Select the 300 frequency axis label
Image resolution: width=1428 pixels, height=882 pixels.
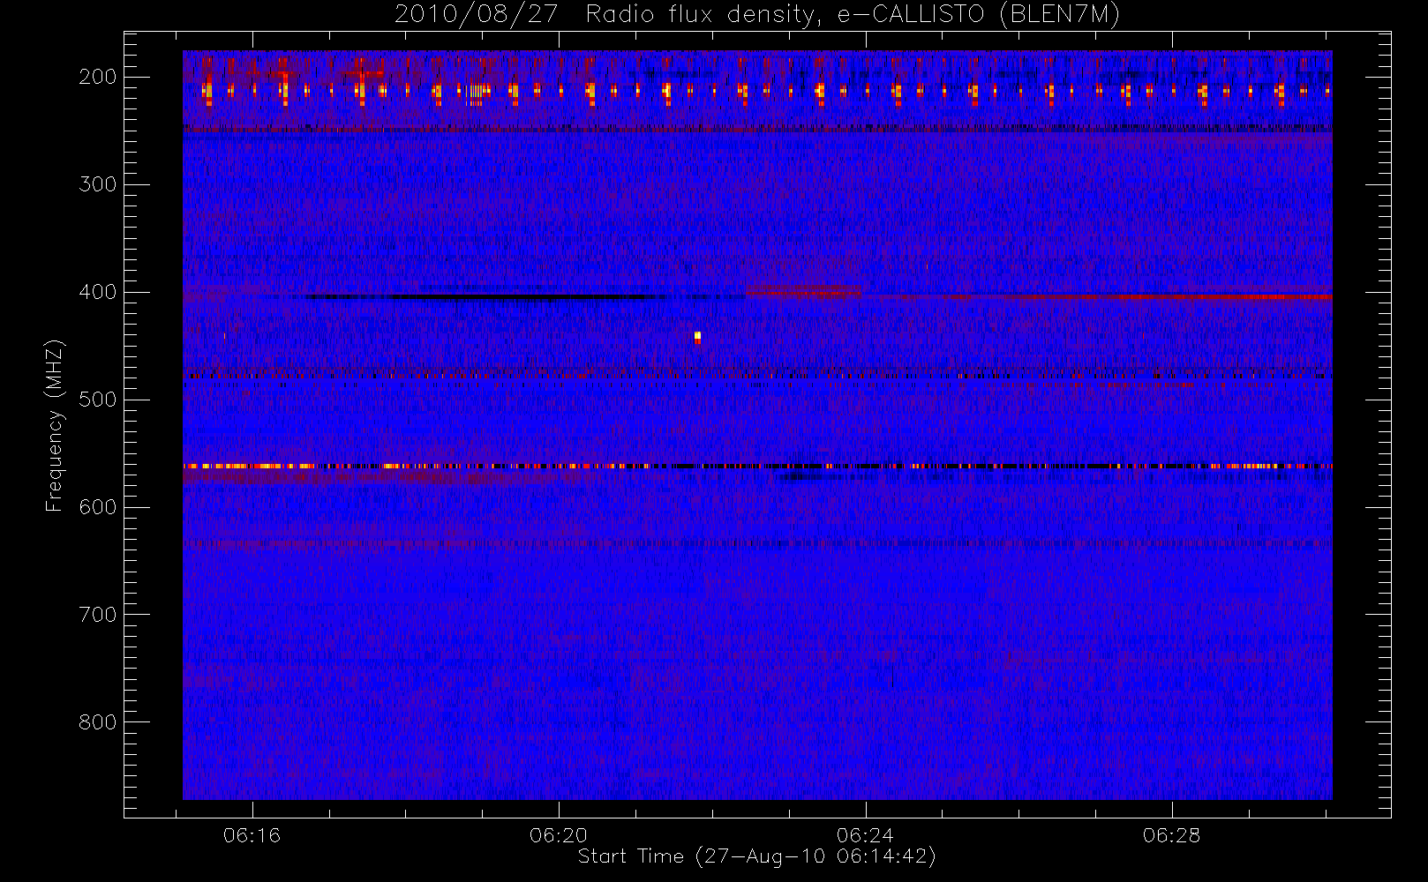[97, 184]
